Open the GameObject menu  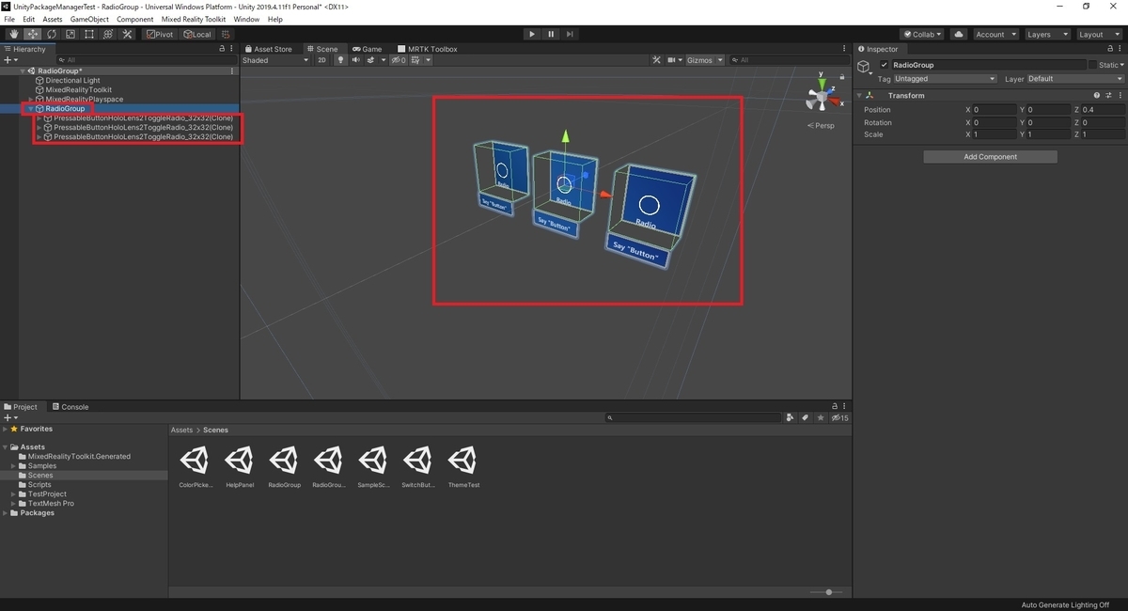pos(89,19)
